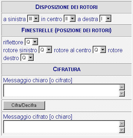Image resolution: width=133 pixels, height=138 pixels.
Task: Click down arrow of Messaggio cifrato scrollbar
Action: 122,130
